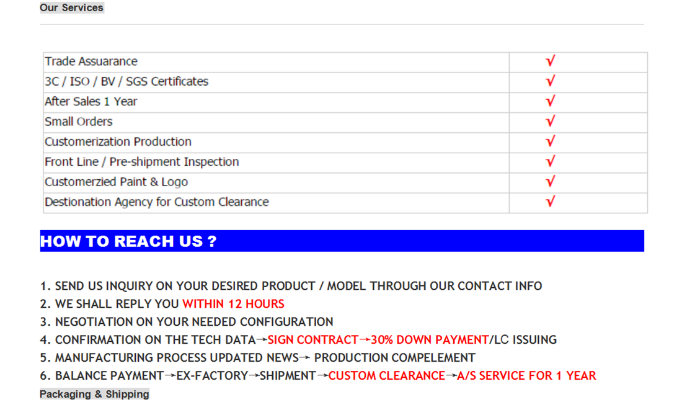The width and height of the screenshot is (682, 402).
Task: Click the checkmark beside Customerzied Paint & Logo
Action: [x=550, y=182]
